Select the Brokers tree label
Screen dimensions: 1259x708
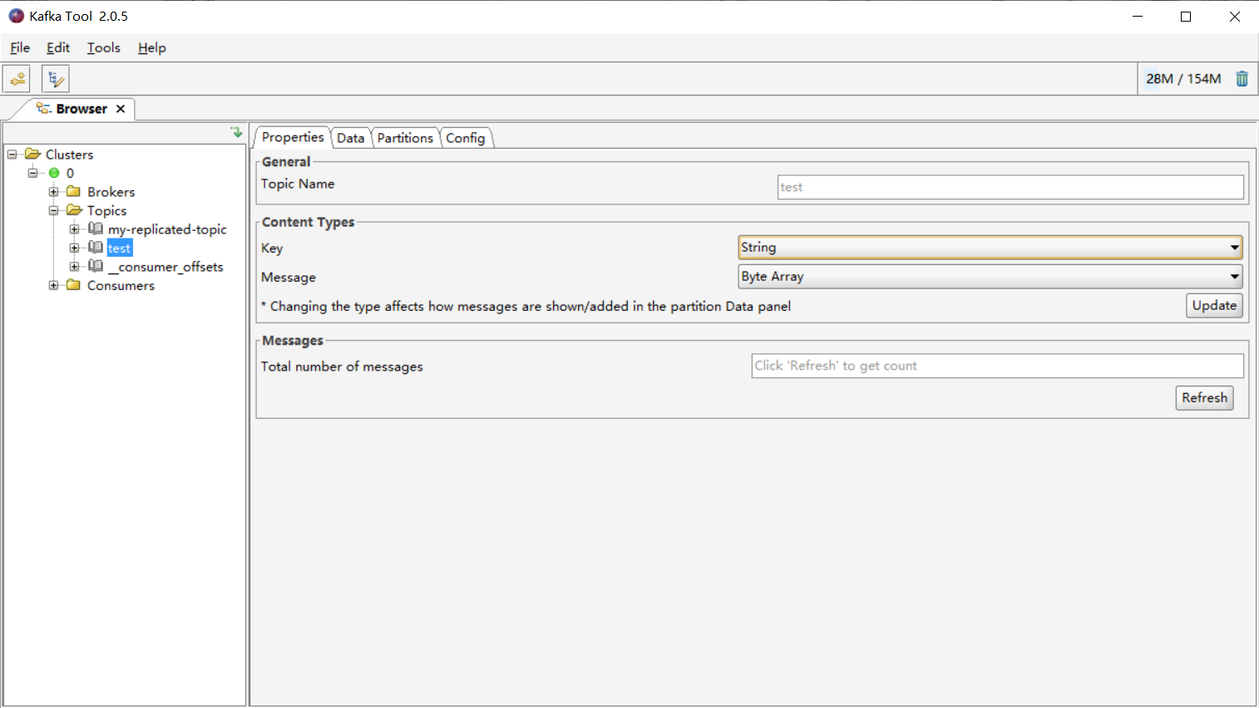click(x=111, y=192)
